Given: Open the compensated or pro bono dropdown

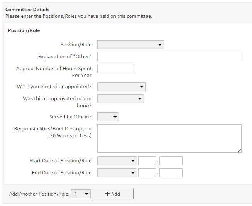Looking at the screenshot, I should pos(120,99).
